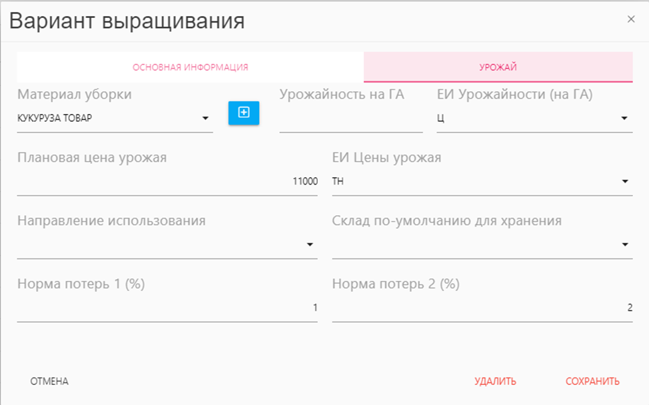
Task: Click the ТН unit value
Action: 338,182
